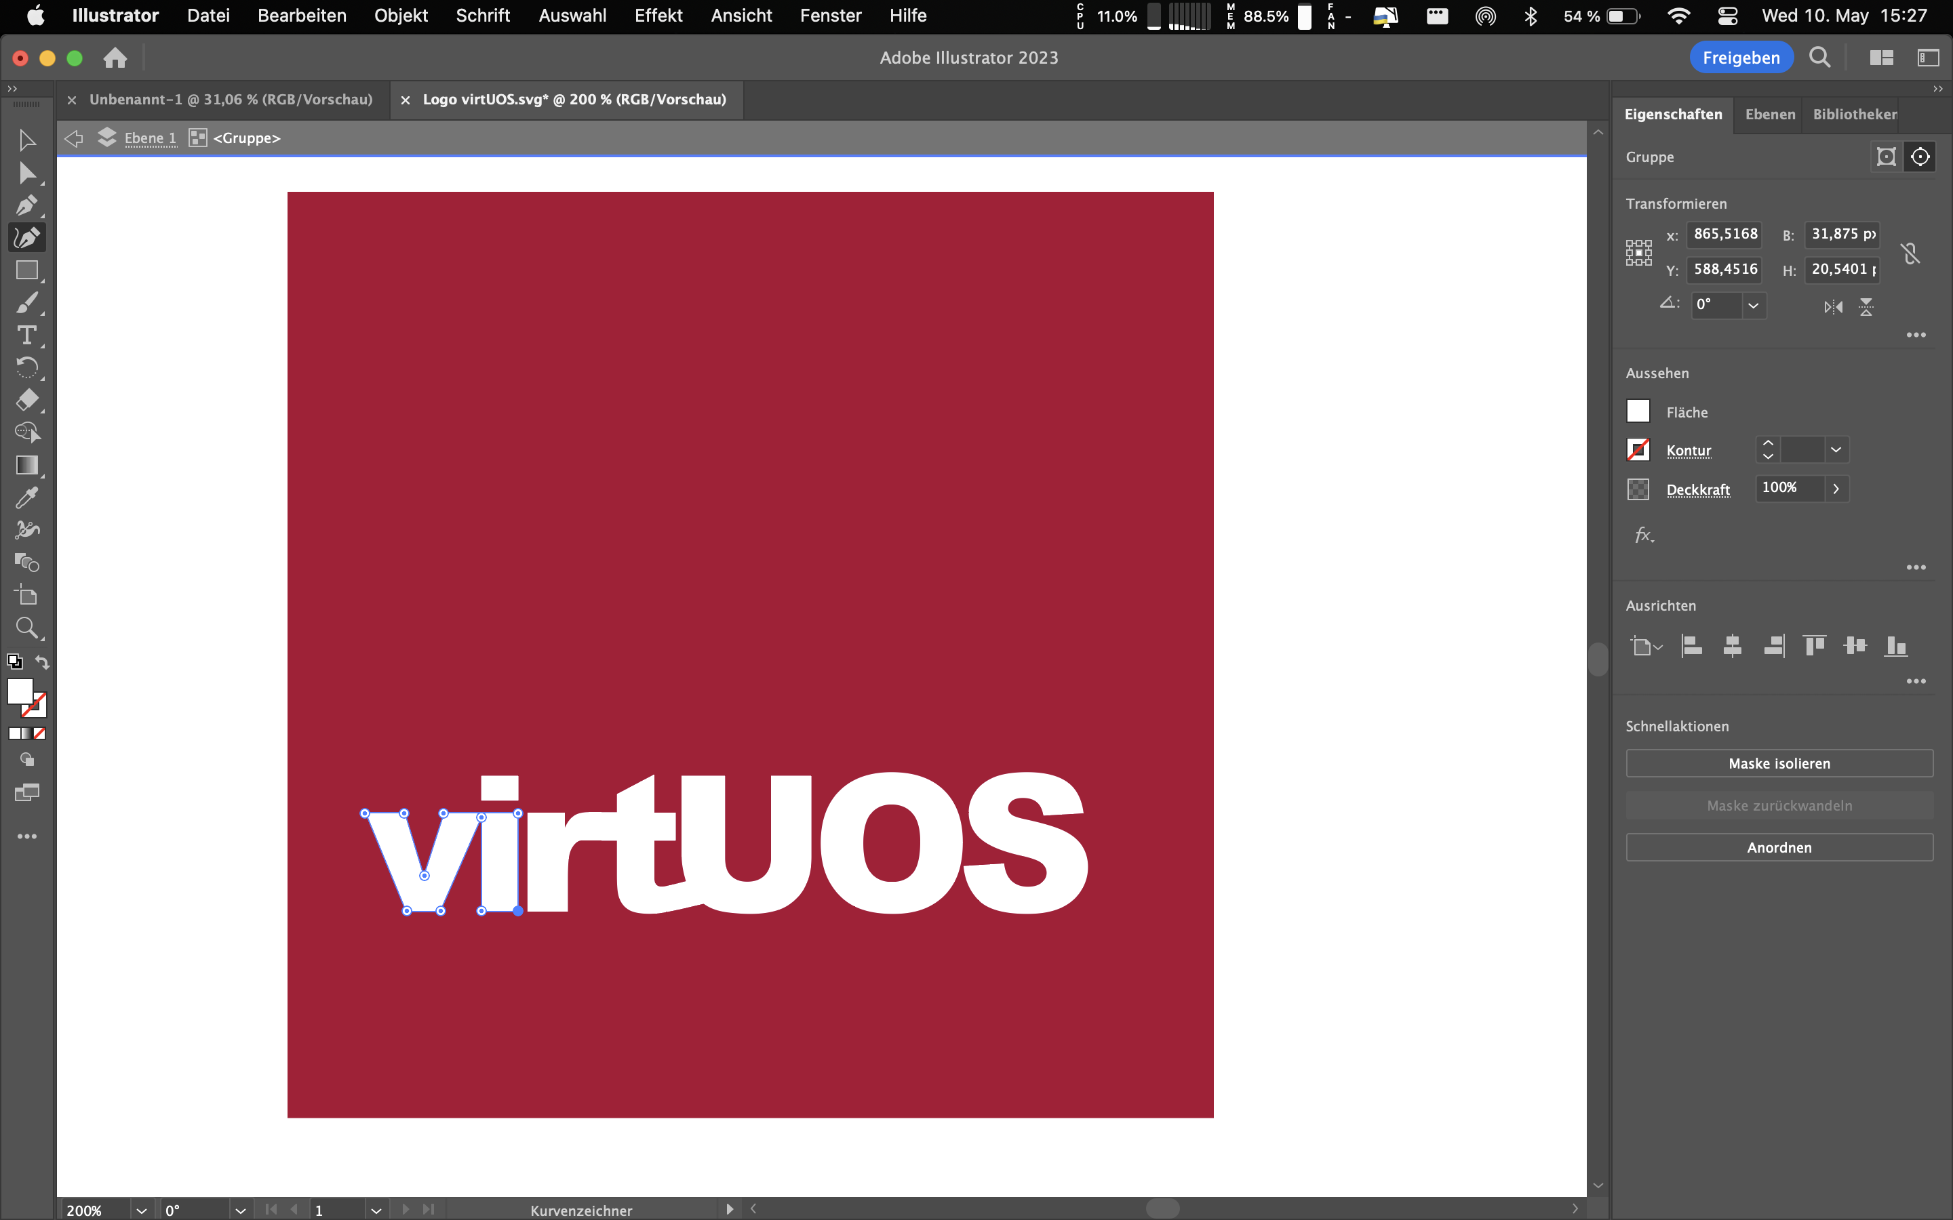Click the Freigeben button

point(1741,58)
